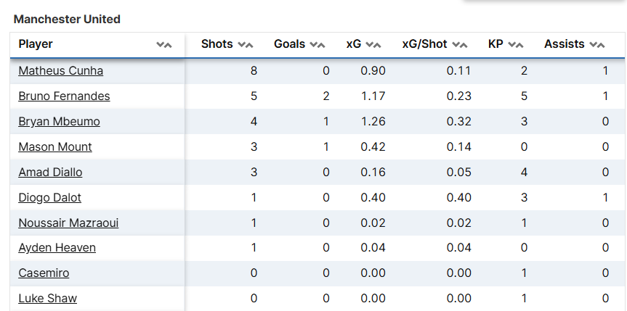627x311 pixels.
Task: Open Bruno Fernandes player link
Action: pyautogui.click(x=64, y=96)
